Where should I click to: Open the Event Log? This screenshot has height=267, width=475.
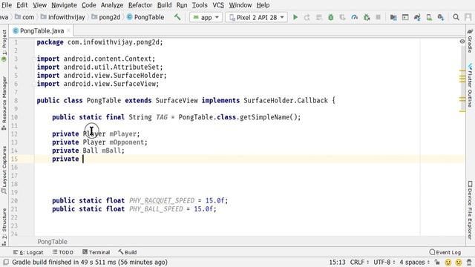pyautogui.click(x=445, y=252)
